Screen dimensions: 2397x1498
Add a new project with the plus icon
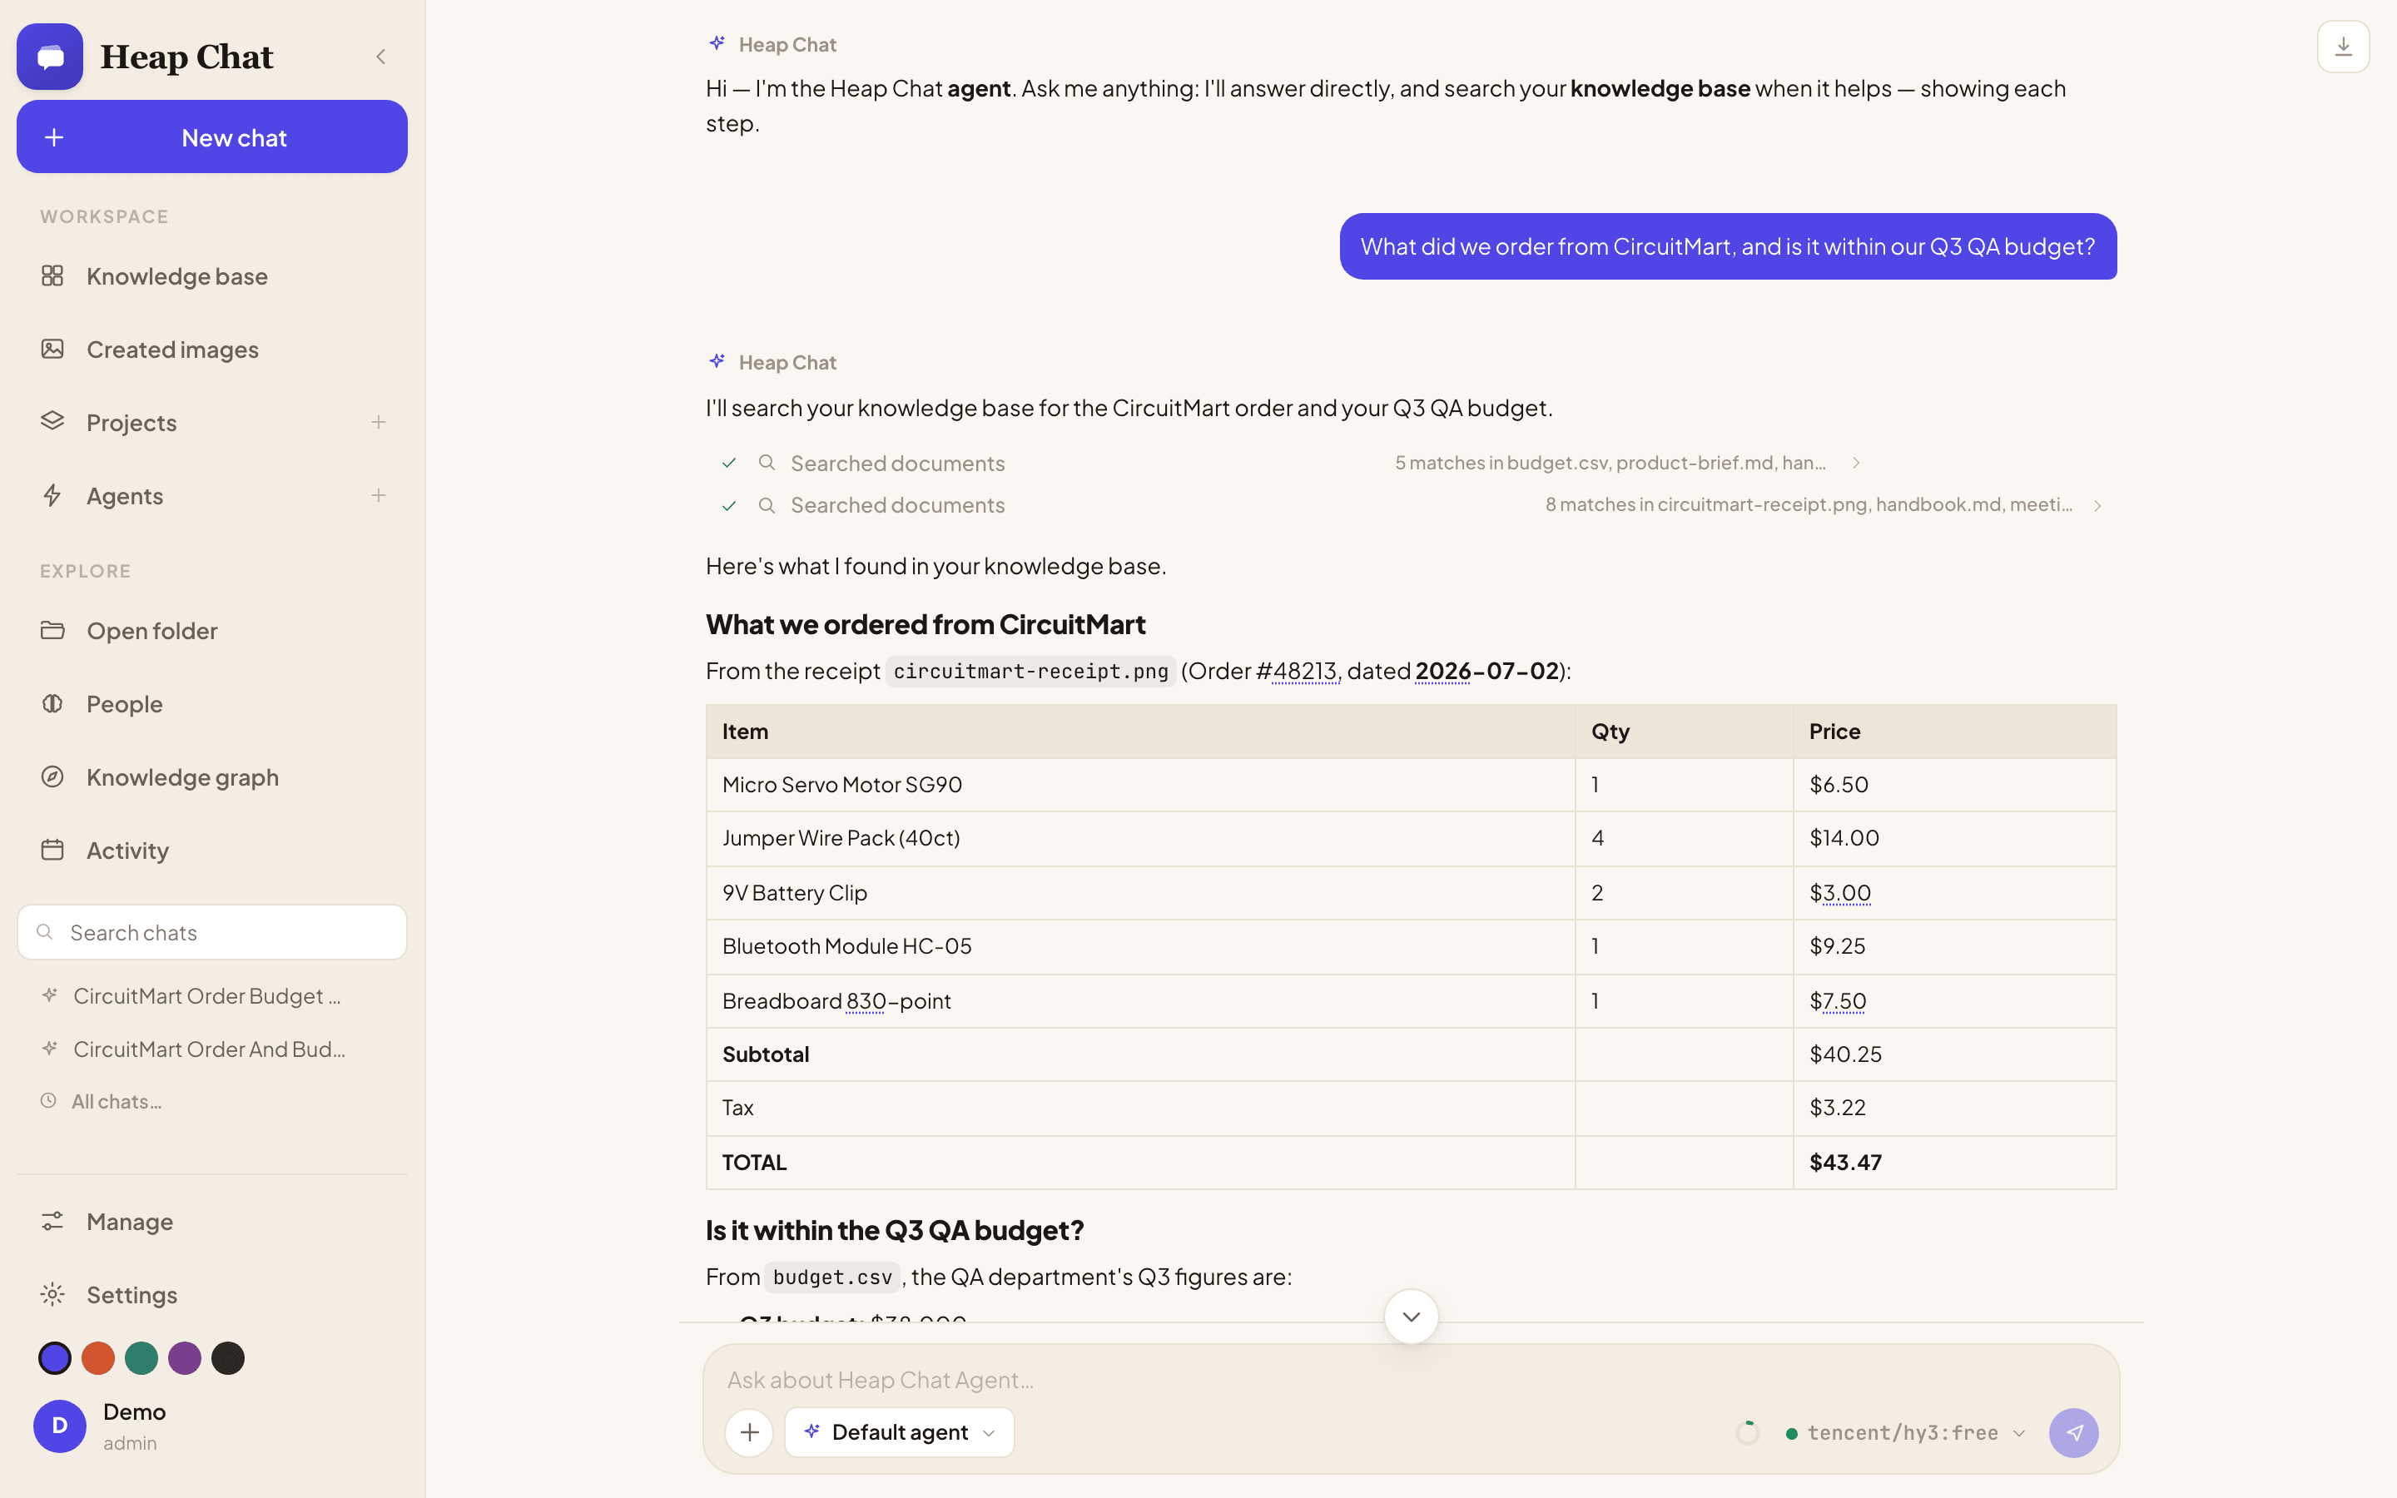[379, 422]
